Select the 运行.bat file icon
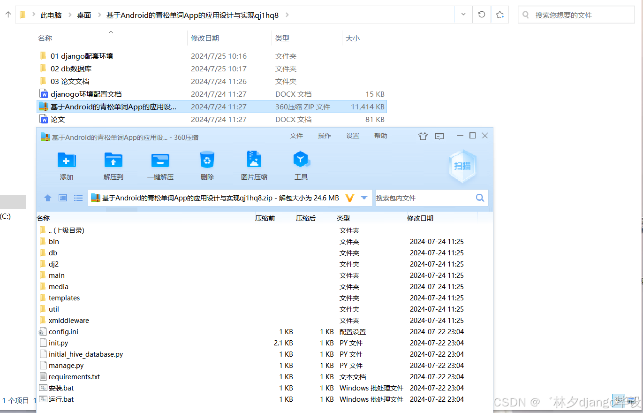The image size is (643, 413). point(43,399)
